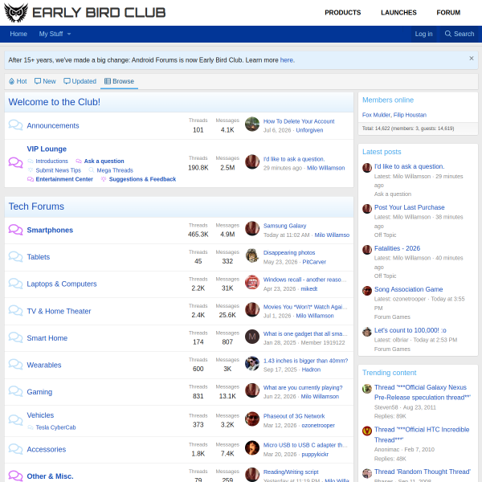Click avatar beside 1.43 inches post

[x=252, y=363]
